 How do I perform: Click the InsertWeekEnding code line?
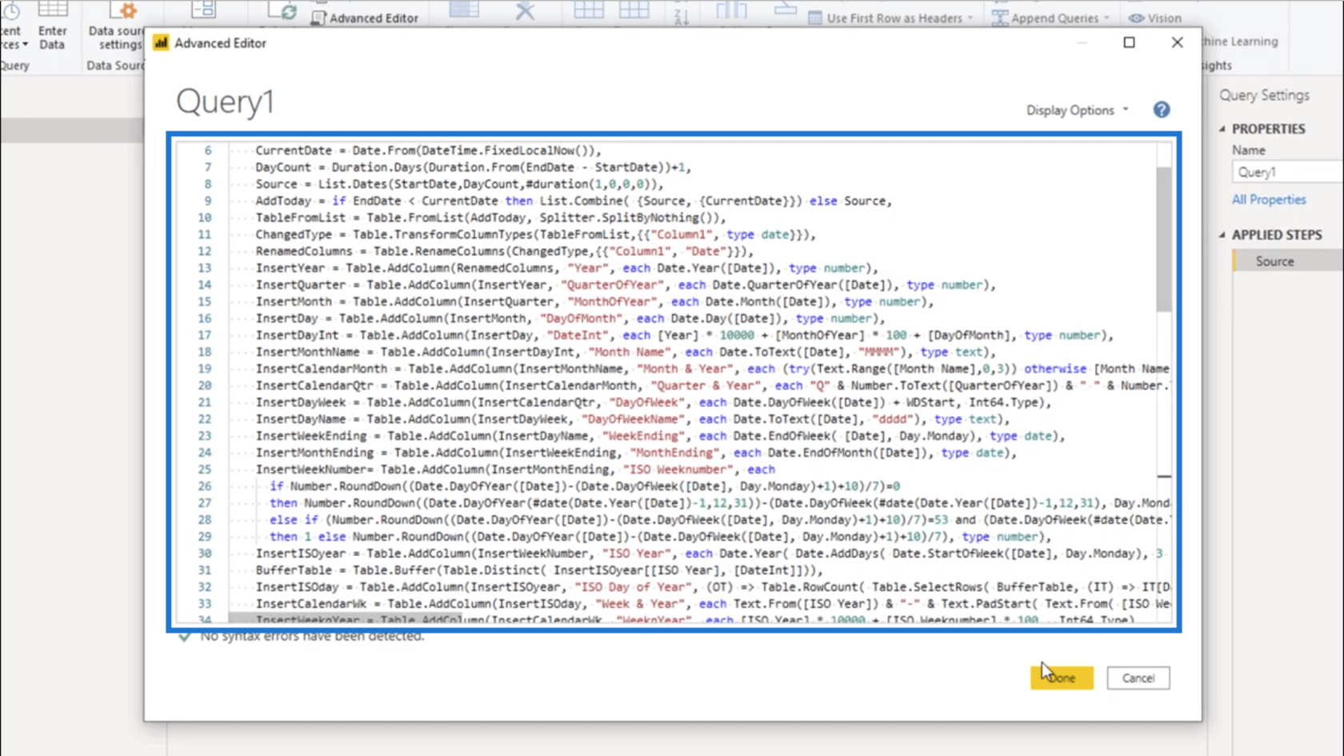pos(660,436)
